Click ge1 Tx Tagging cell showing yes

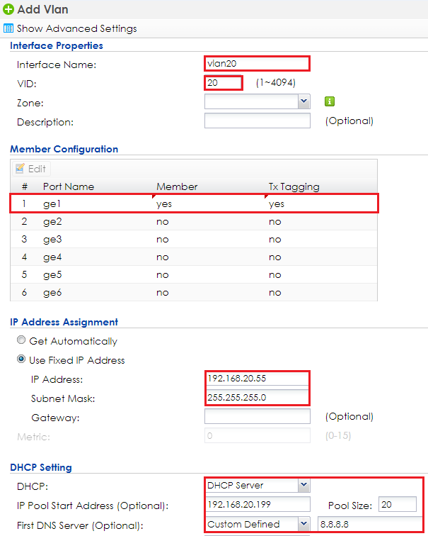point(276,204)
